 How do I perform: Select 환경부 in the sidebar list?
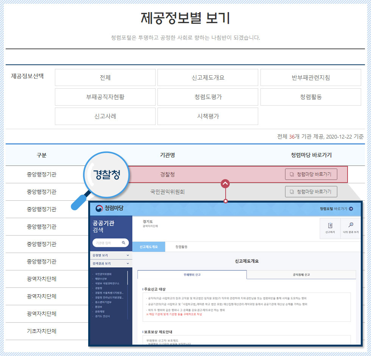click(98, 307)
